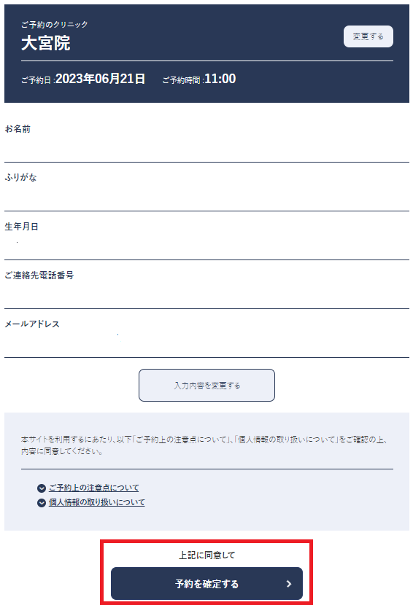Click the reservation time 11:00
Viewport: 413px width, 605px height.
coord(220,79)
